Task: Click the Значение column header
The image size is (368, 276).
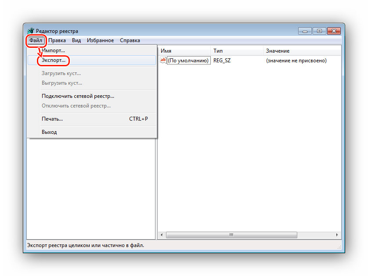Action: point(301,51)
